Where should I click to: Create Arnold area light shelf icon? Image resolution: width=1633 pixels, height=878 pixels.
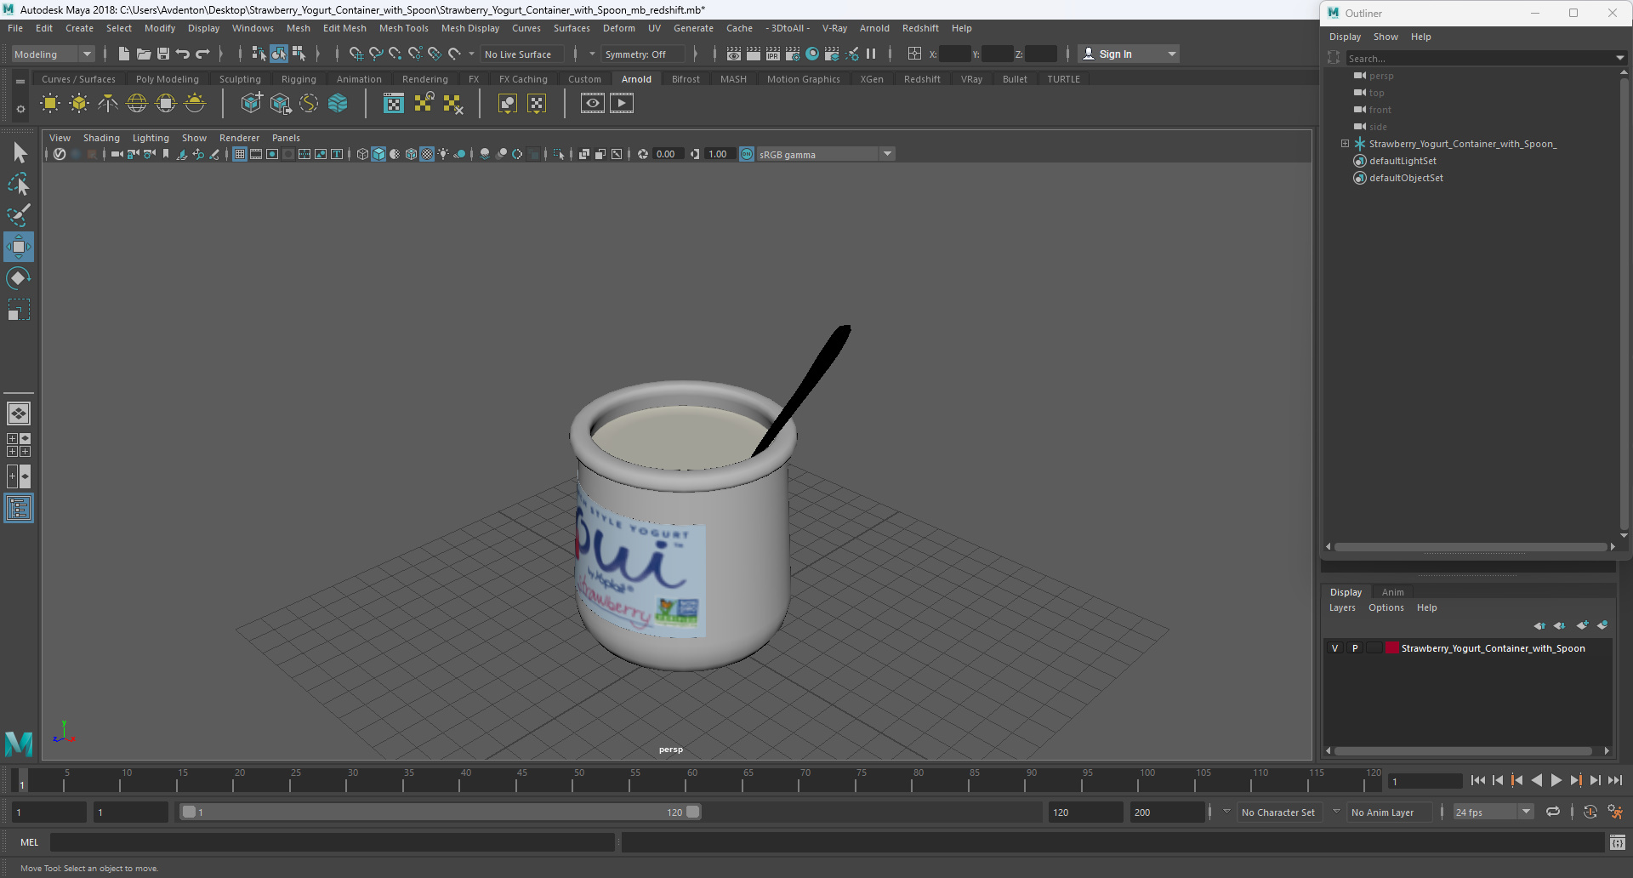(50, 104)
